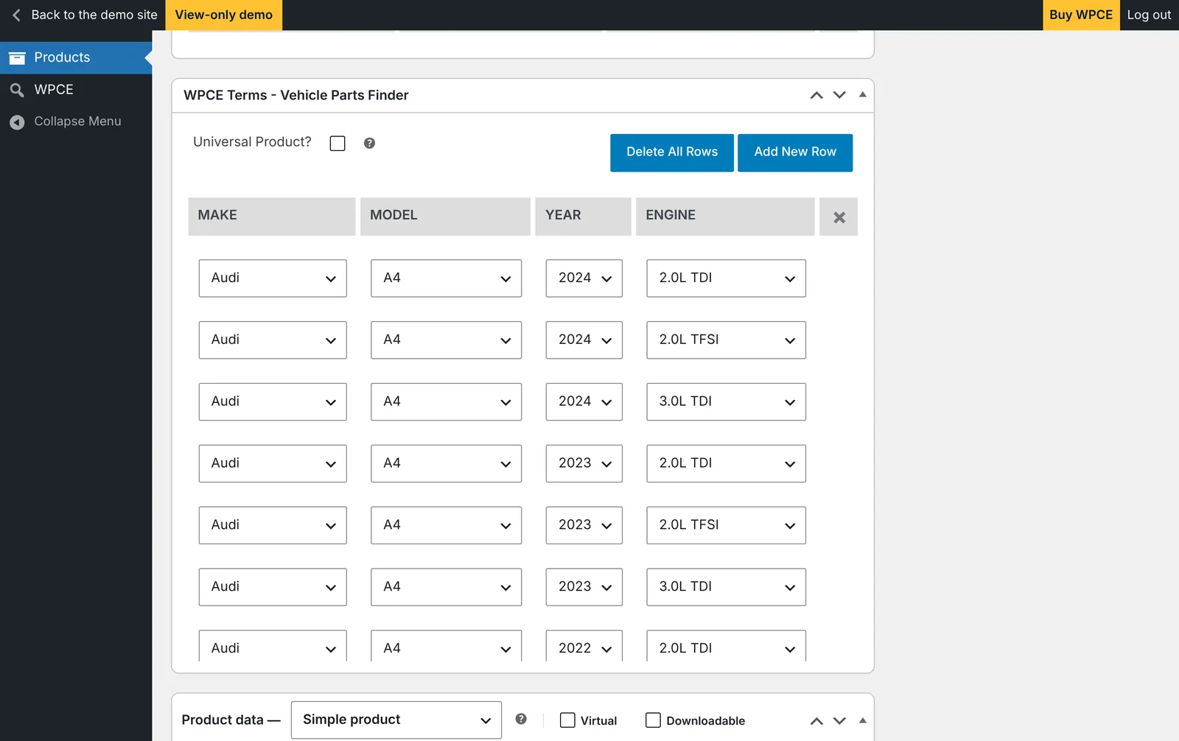The height and width of the screenshot is (741, 1179).
Task: Open WPCE menu item
Action: point(76,90)
